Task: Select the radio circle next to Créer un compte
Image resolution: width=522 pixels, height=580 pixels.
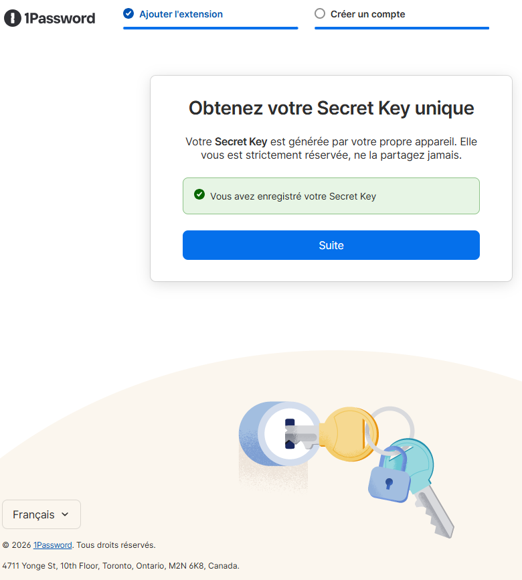Action: (x=321, y=13)
